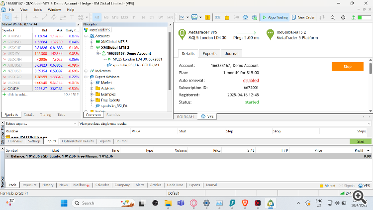Open VPS in the Toolbox bottom bar
The width and height of the screenshot is (373, 210).
point(364,186)
